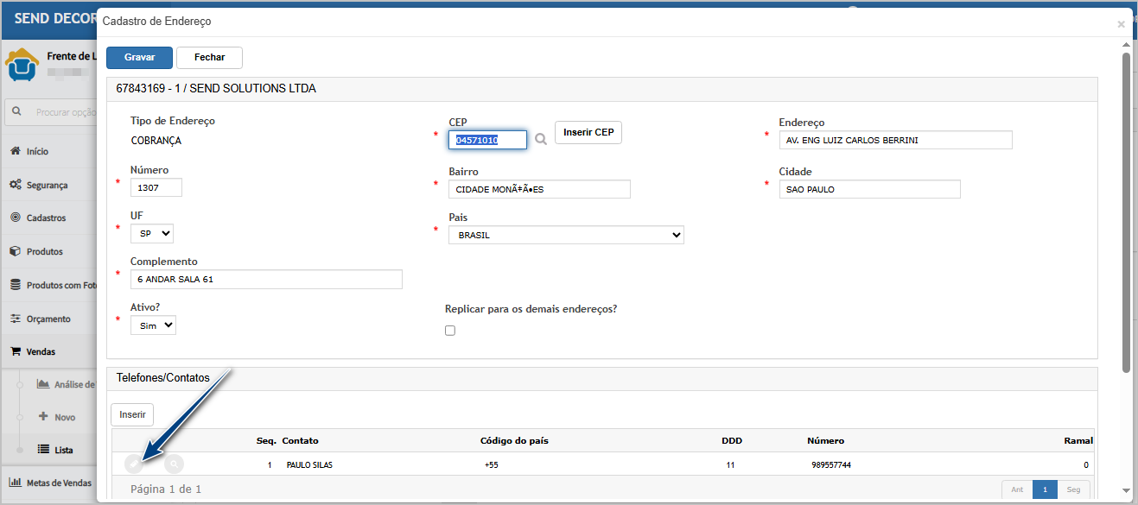Click into the Complemento text field
This screenshot has width=1138, height=505.
click(x=266, y=280)
